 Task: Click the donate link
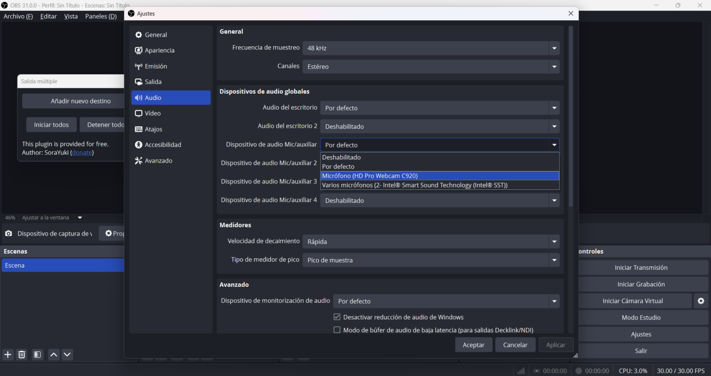pos(82,153)
